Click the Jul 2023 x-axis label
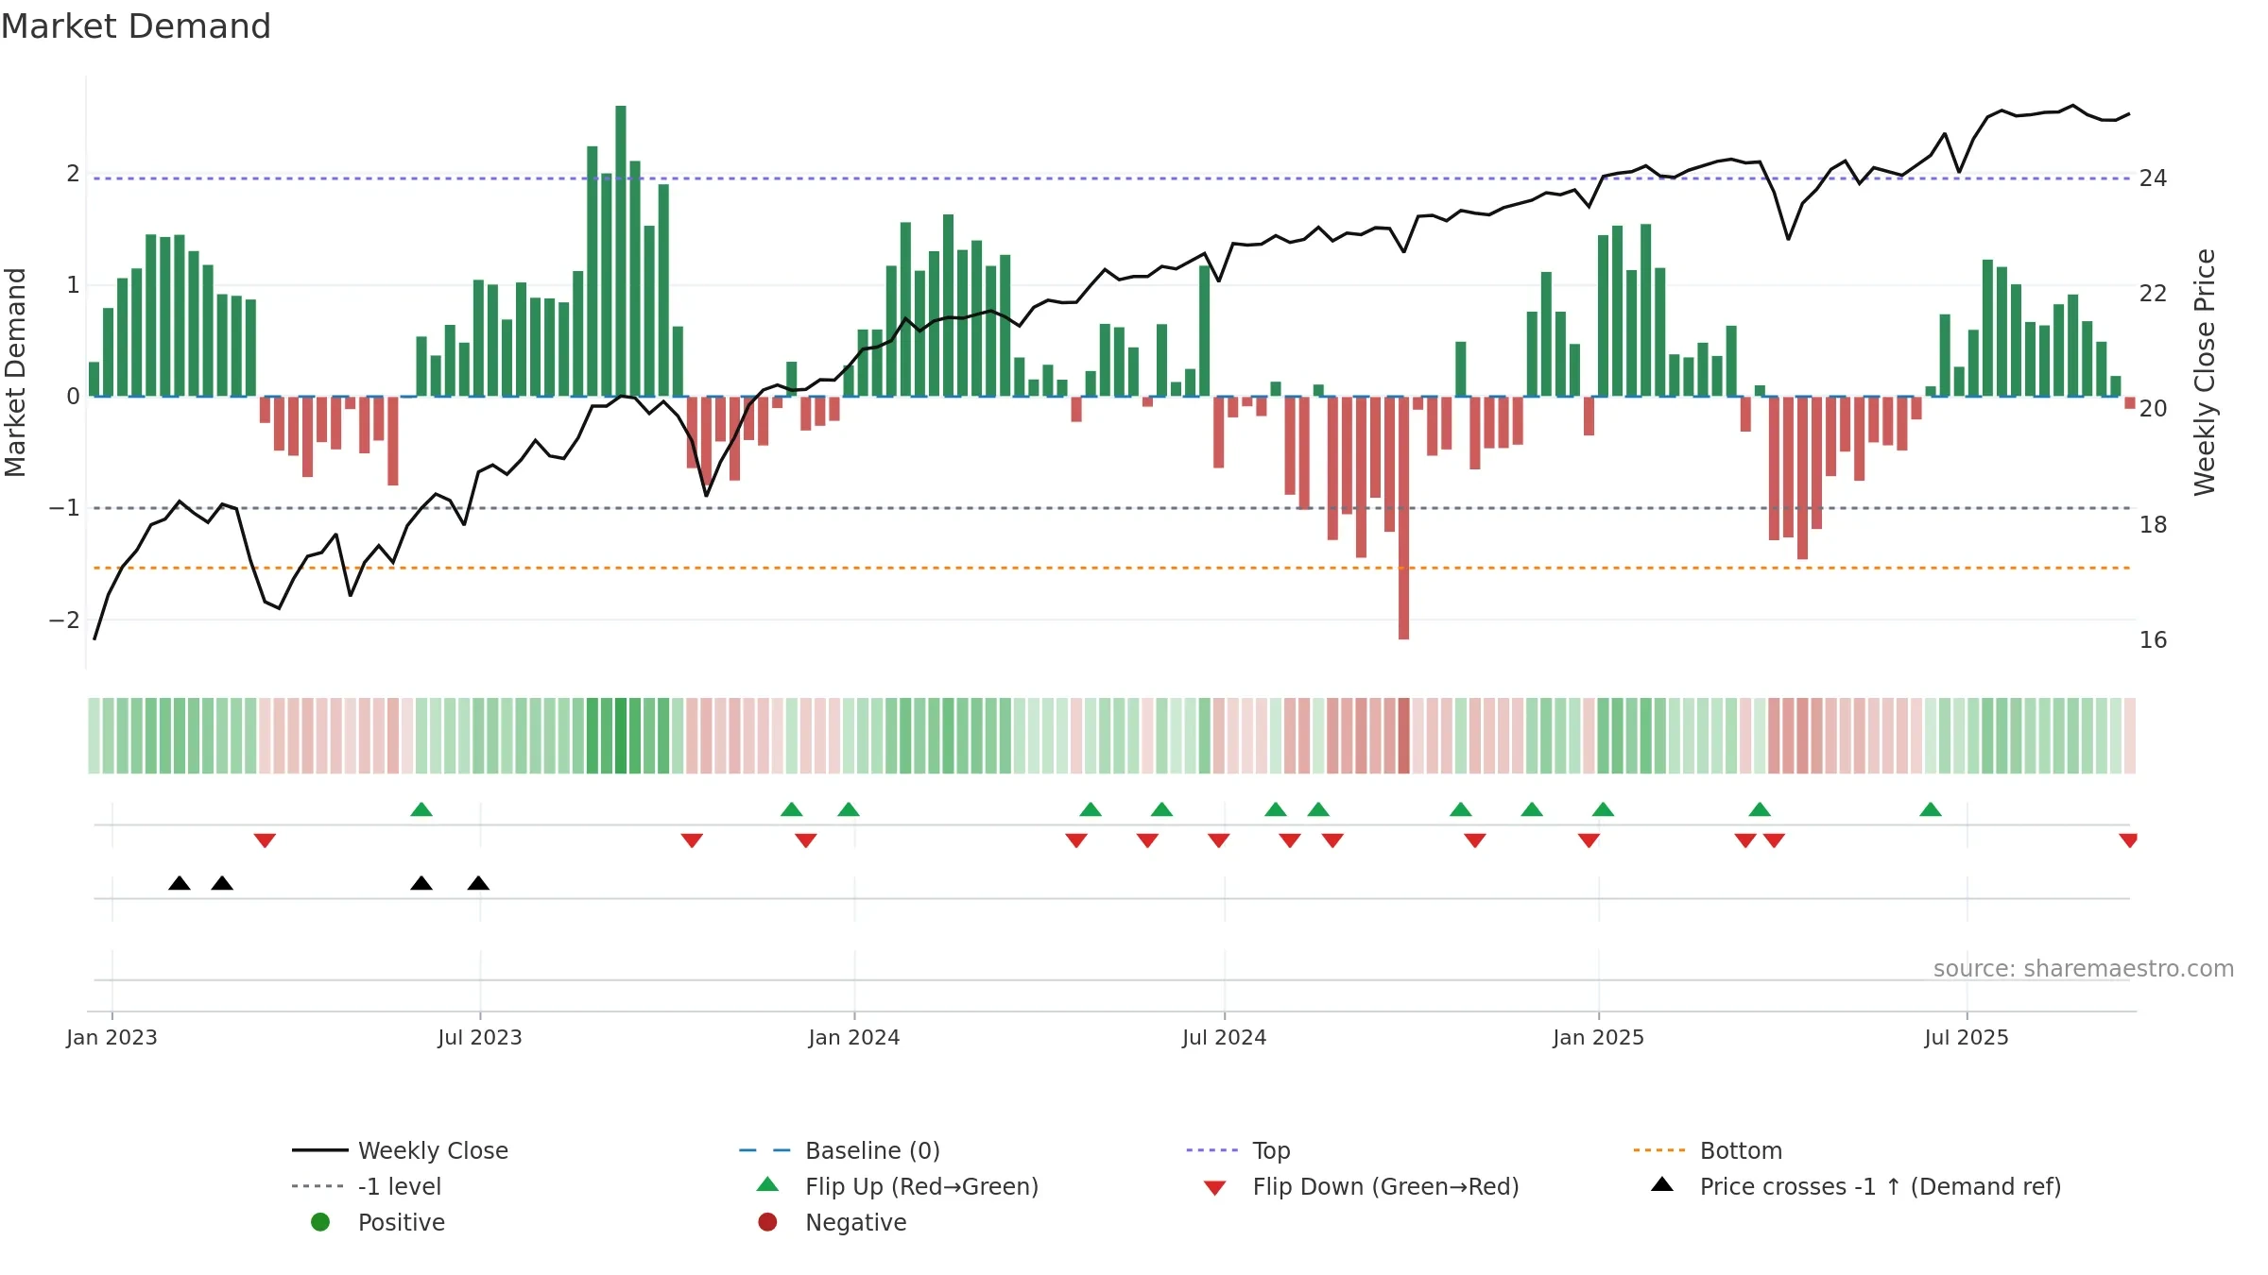This screenshot has height=1275, width=2268. pos(479,1037)
